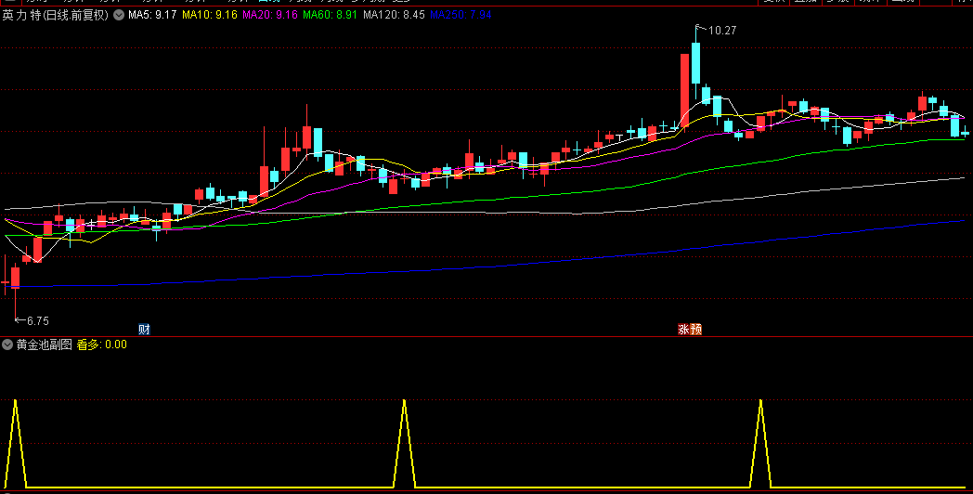Viewport: 973px width, 494px height.
Task: Click the 看多: 0.00 indicator value
Action: 102,344
